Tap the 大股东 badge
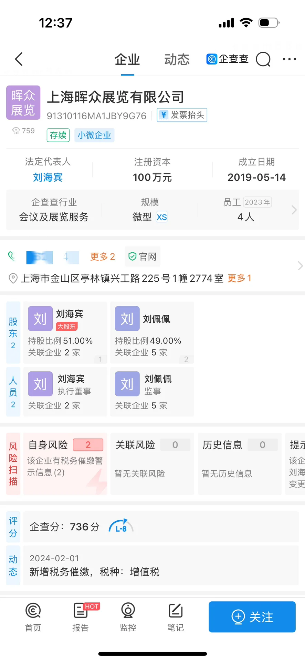The width and height of the screenshot is (305, 662). (67, 327)
